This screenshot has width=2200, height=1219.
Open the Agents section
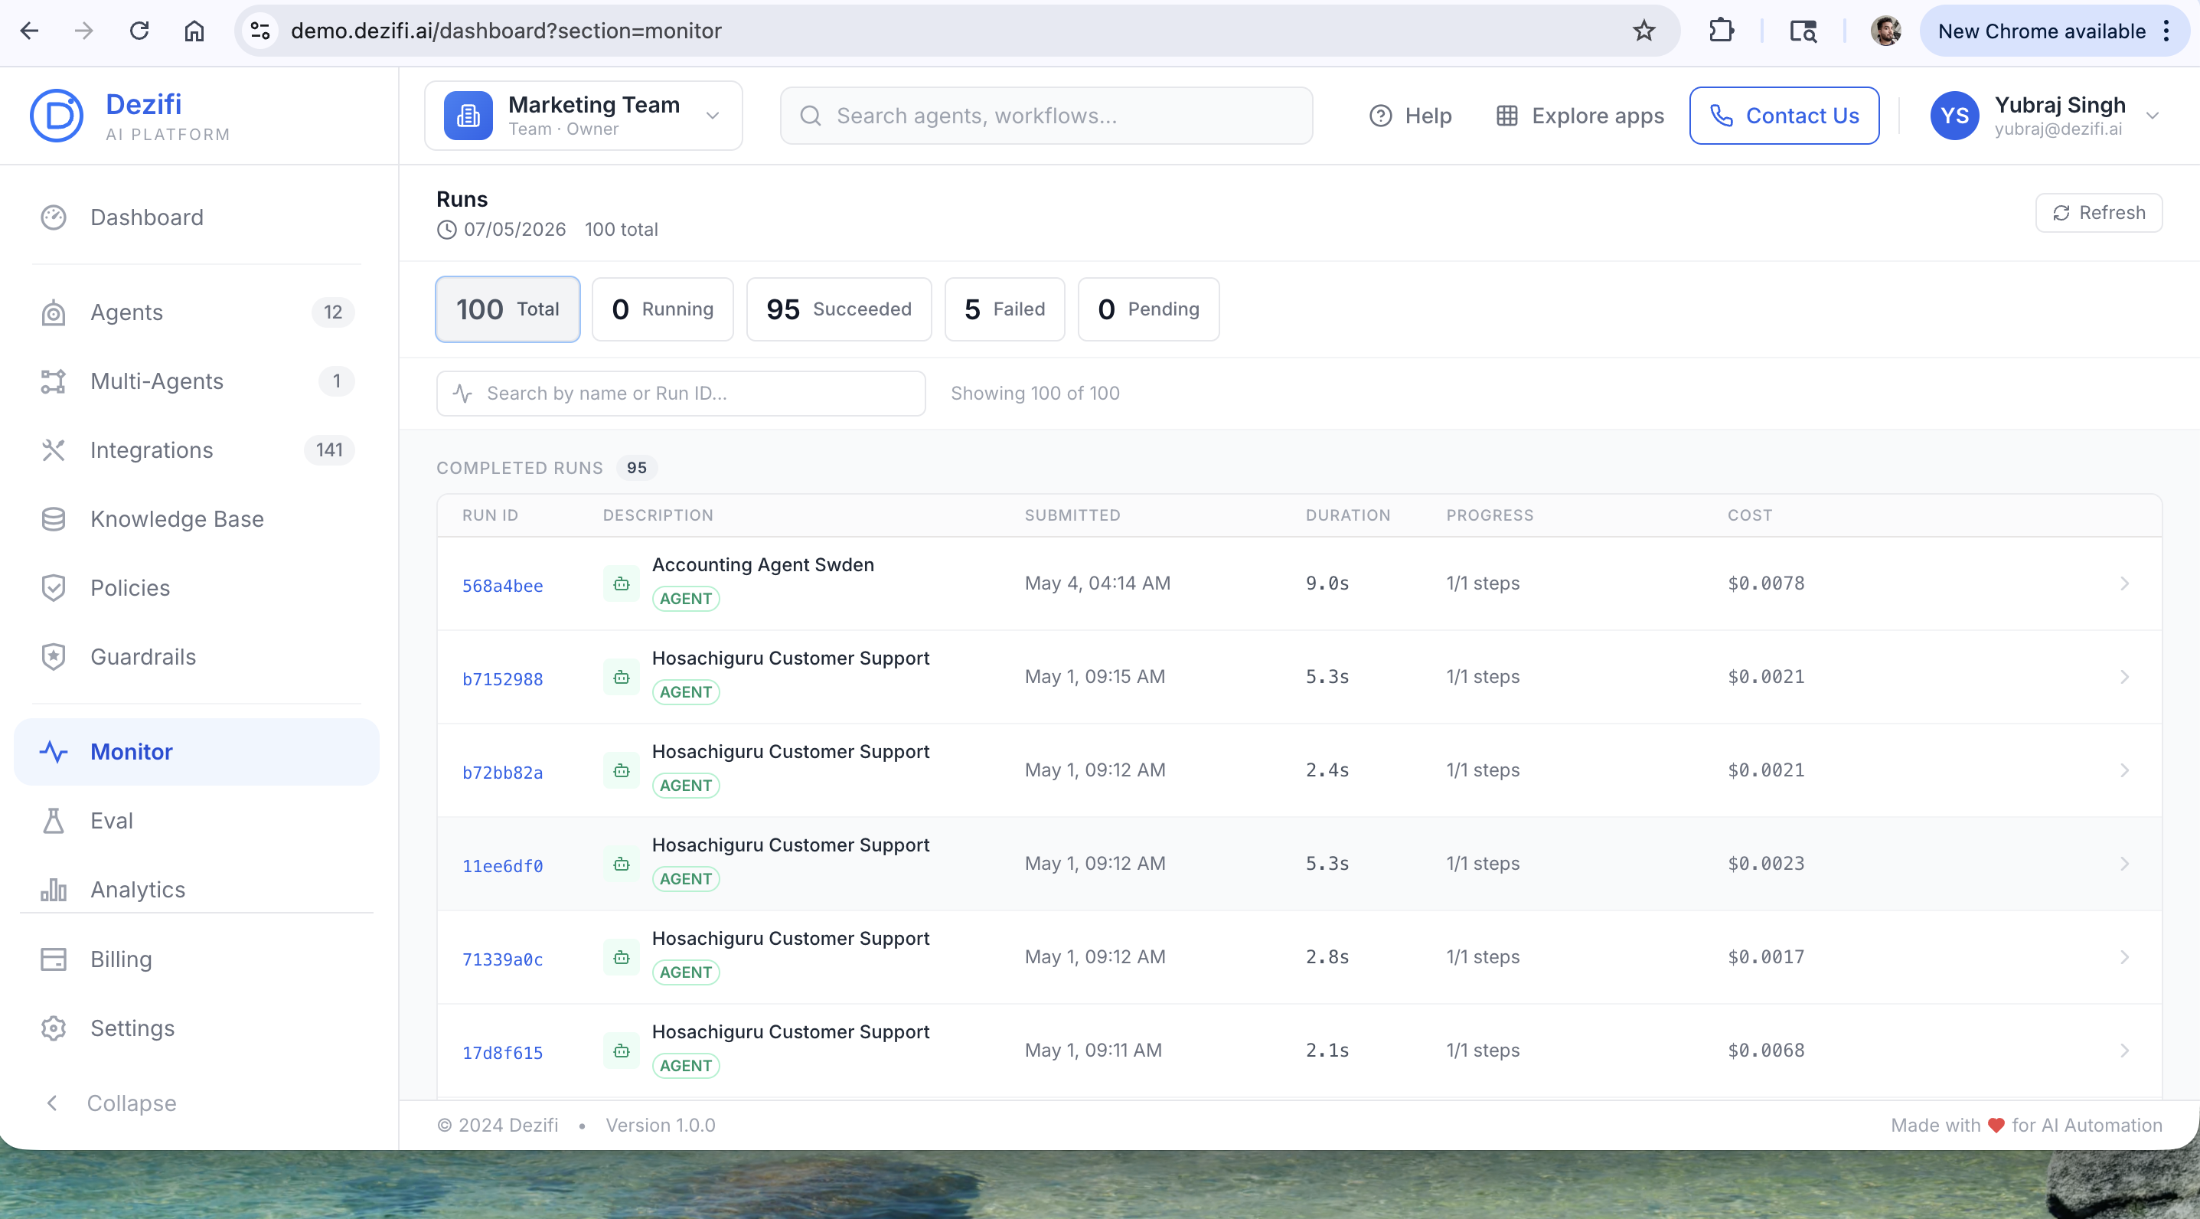(195, 312)
